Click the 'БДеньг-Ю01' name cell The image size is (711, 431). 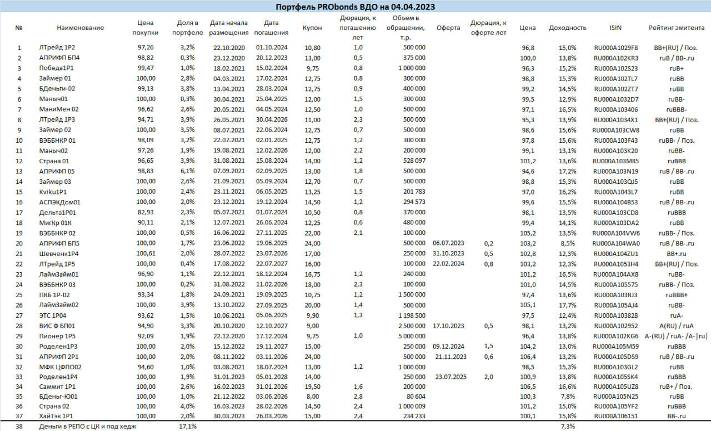pyautogui.click(x=58, y=397)
